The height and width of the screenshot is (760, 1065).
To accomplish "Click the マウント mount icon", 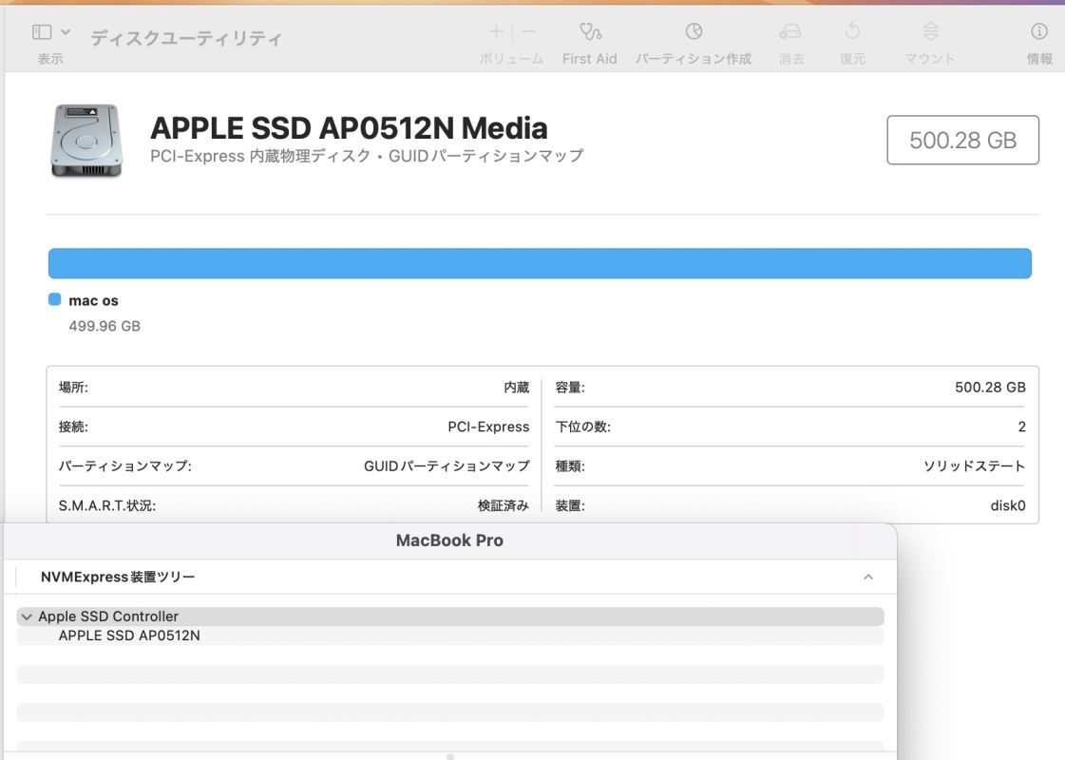I will [930, 31].
